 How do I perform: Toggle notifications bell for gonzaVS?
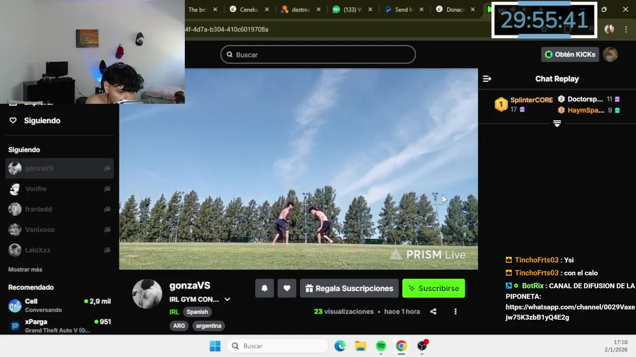(x=264, y=289)
